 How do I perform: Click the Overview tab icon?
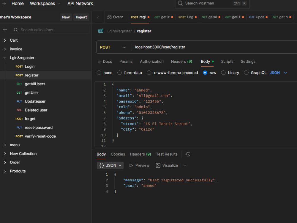(109, 17)
